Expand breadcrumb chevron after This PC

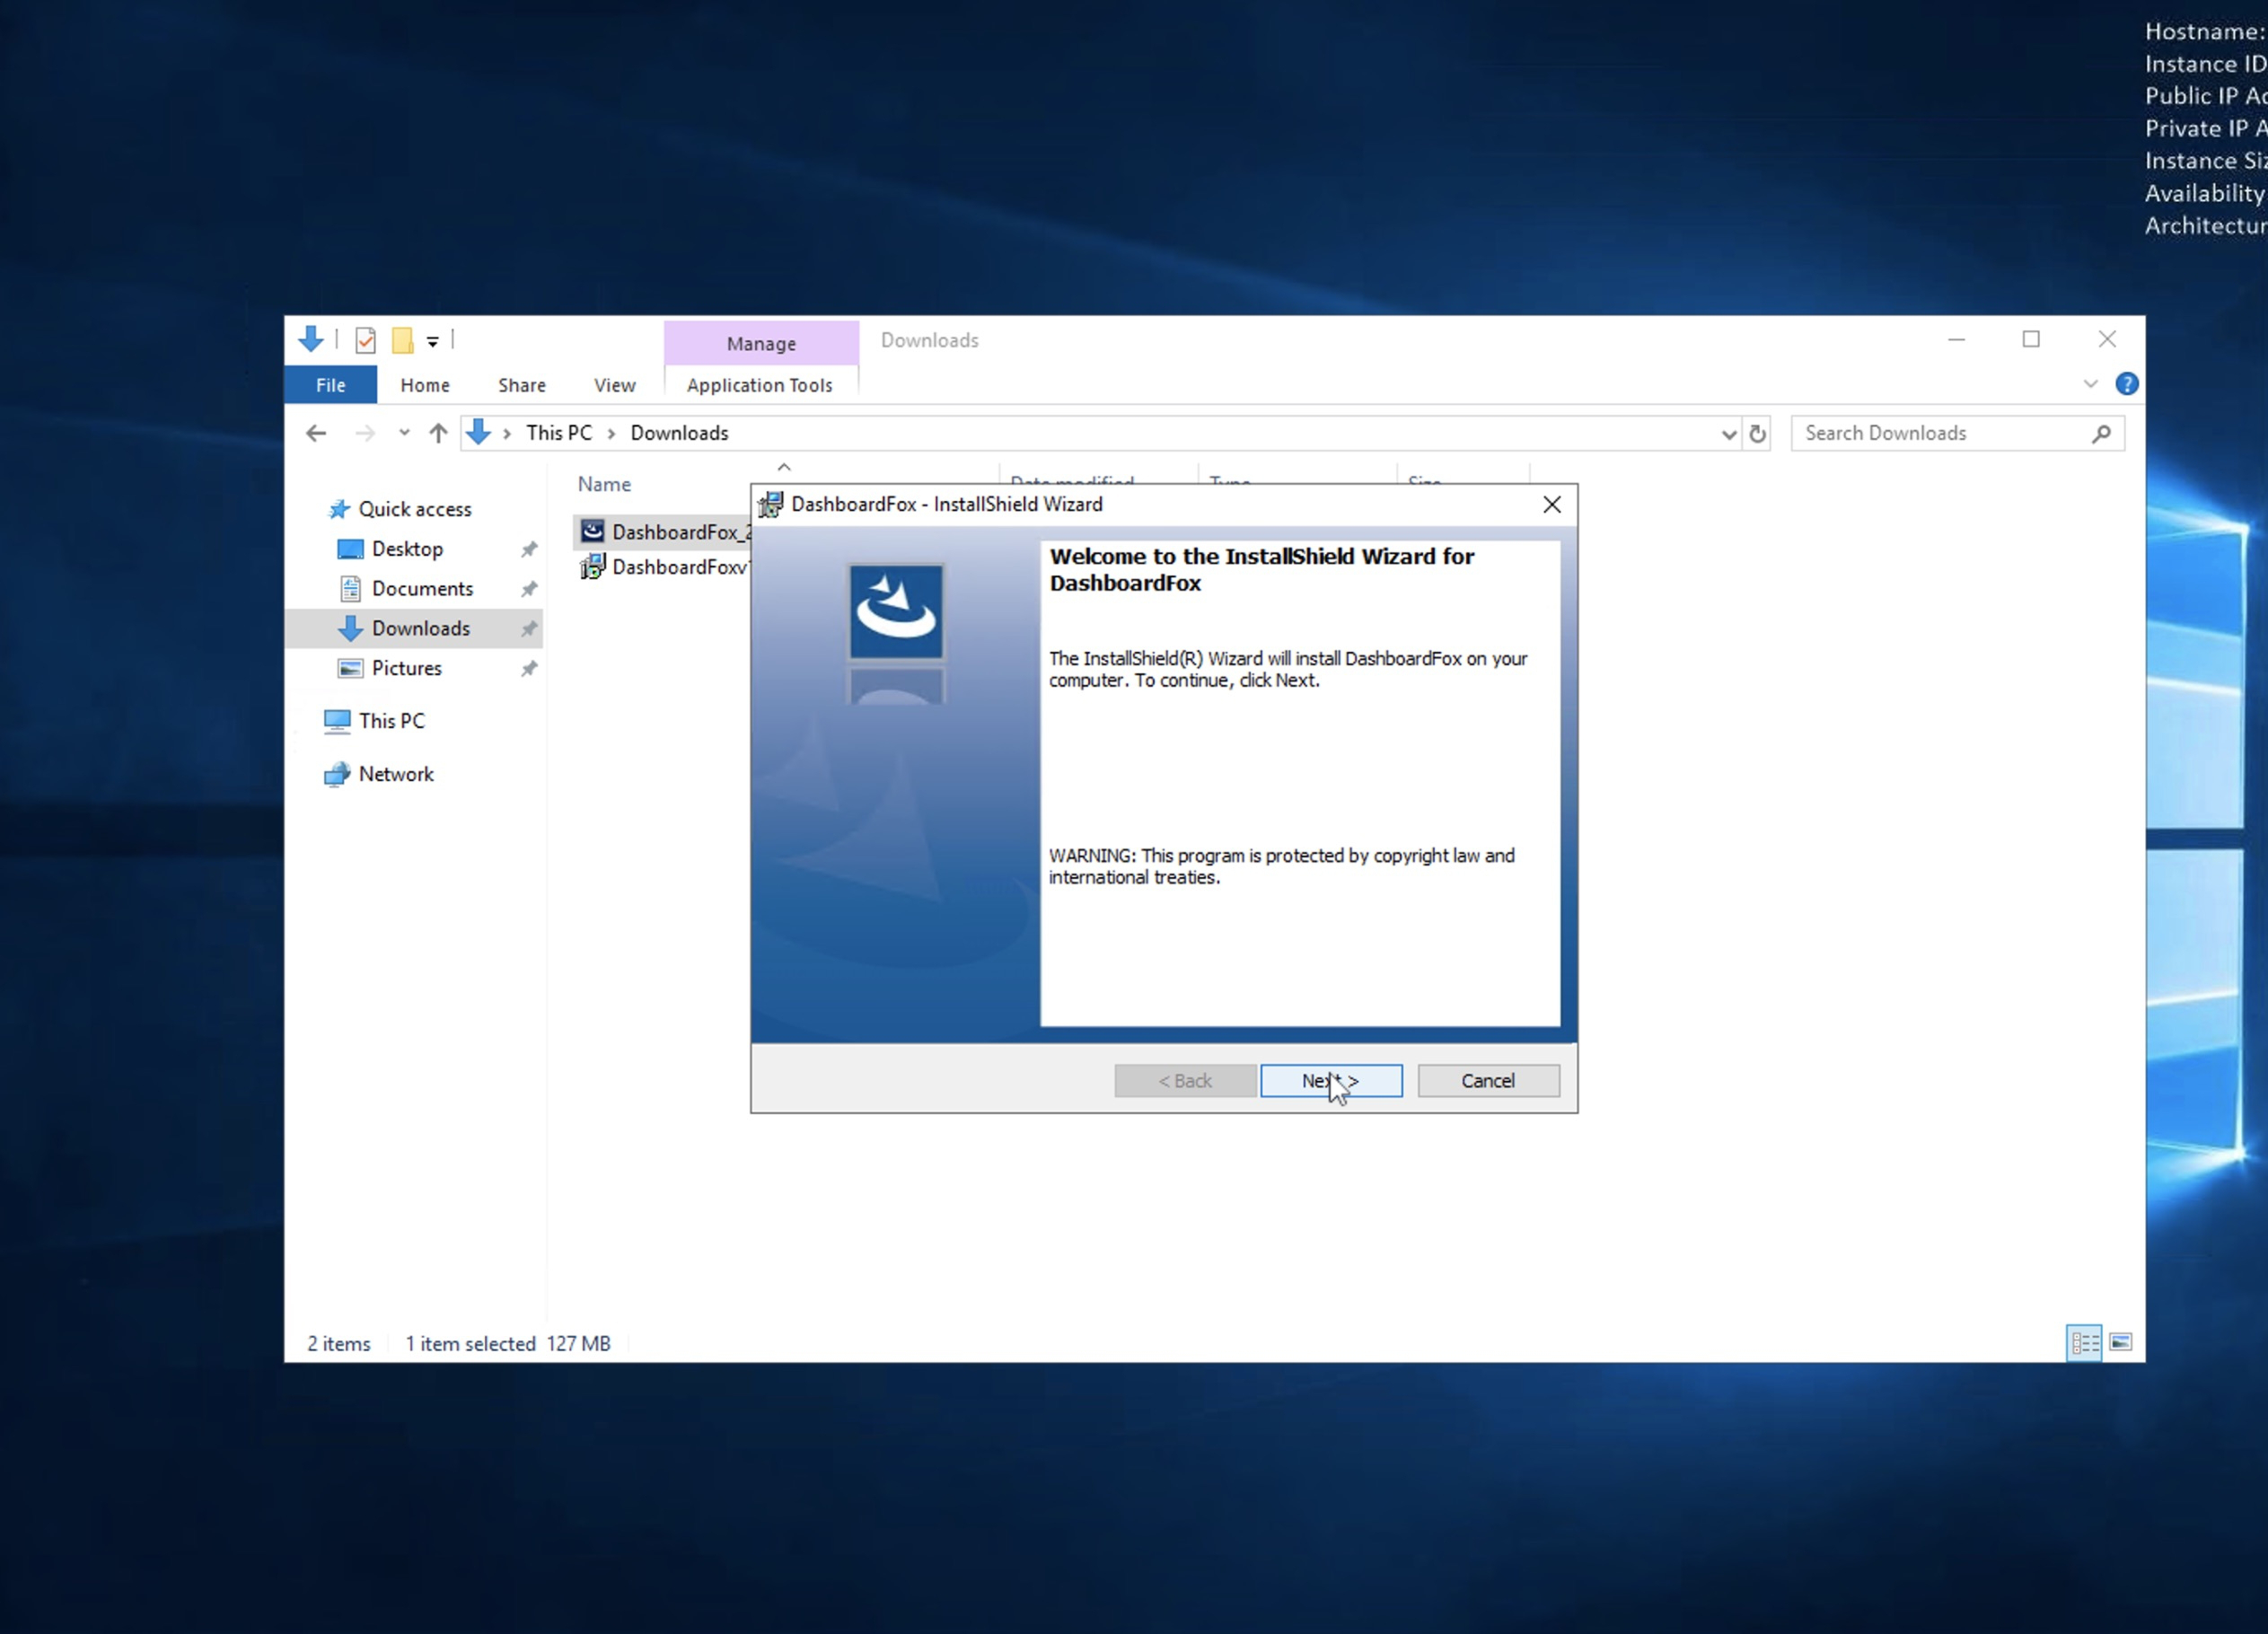click(611, 434)
